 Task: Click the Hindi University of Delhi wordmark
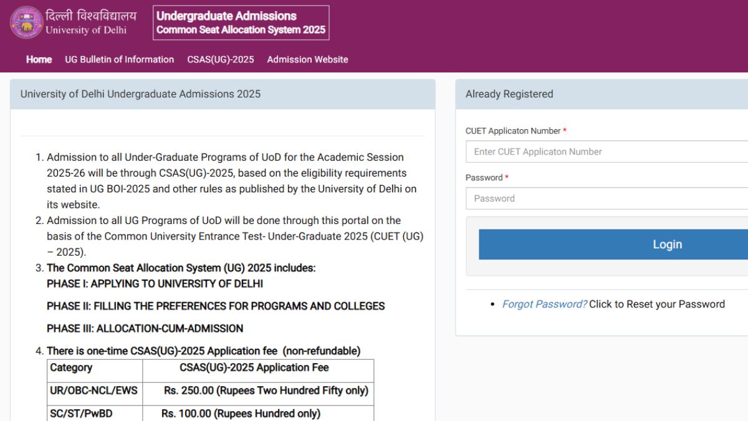point(91,16)
